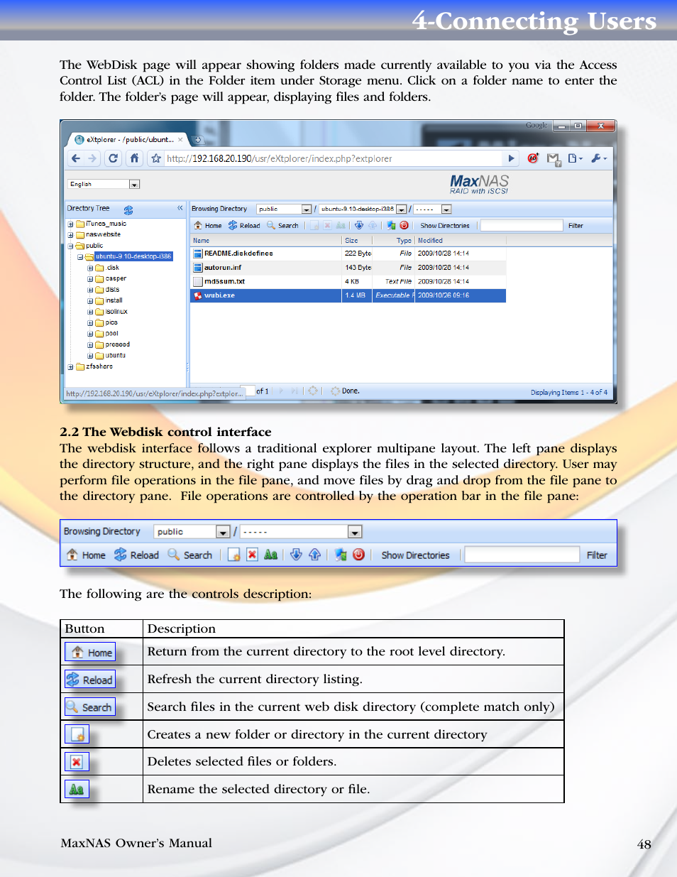The height and width of the screenshot is (877, 677).
Task: Expand the isolinux subfolder node
Action: [x=90, y=312]
